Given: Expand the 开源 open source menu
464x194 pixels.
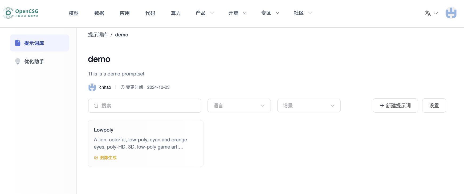Looking at the screenshot, I should click(237, 13).
